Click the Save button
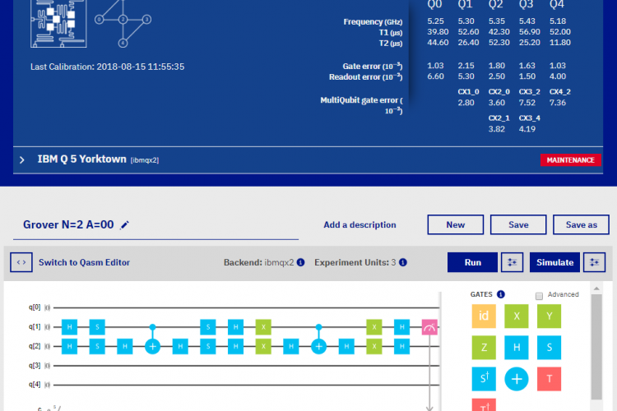Image resolution: width=617 pixels, height=411 pixels. 518,224
